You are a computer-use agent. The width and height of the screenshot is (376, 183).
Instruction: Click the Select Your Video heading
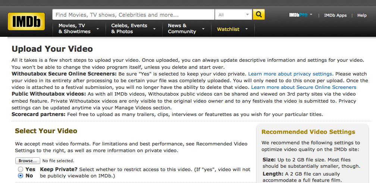[x=46, y=131]
